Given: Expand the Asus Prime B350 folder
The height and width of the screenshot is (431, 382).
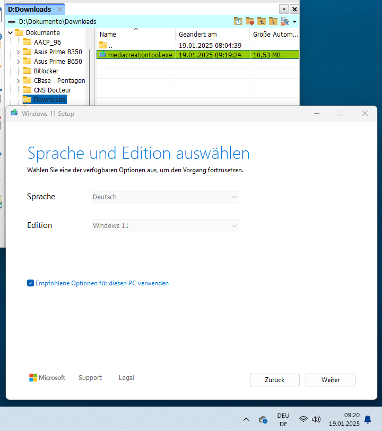Looking at the screenshot, I should tap(19, 52).
